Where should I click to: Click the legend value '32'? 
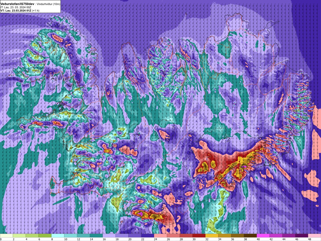[x=207, y=239]
